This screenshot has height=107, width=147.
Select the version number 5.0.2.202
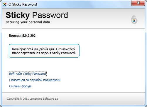tap(29, 36)
